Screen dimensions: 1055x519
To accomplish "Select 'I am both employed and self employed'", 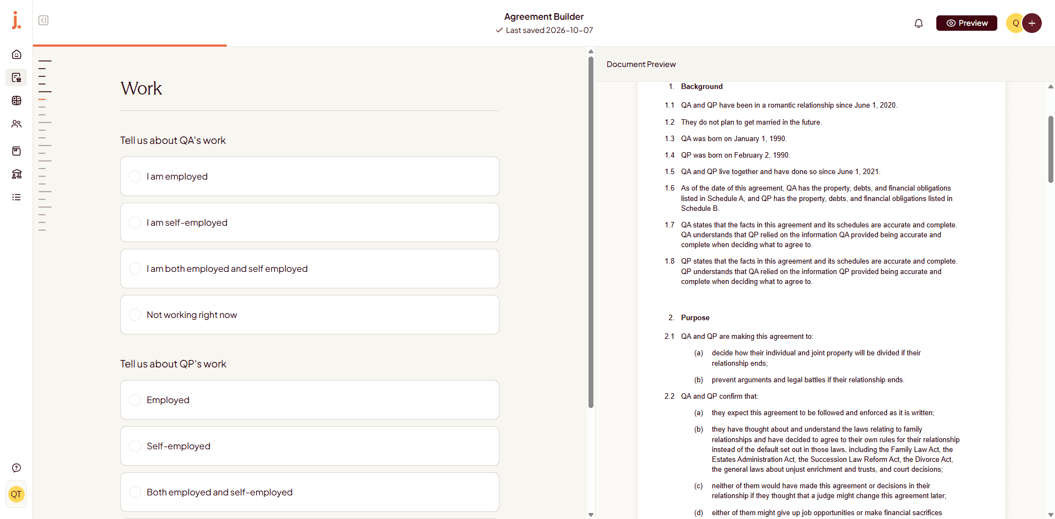I will click(x=310, y=269).
